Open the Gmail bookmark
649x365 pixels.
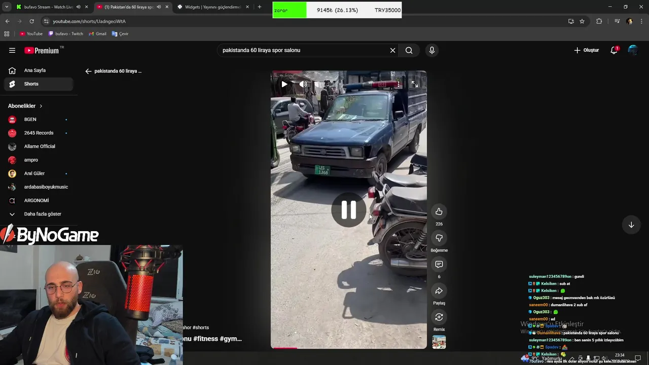pos(97,34)
